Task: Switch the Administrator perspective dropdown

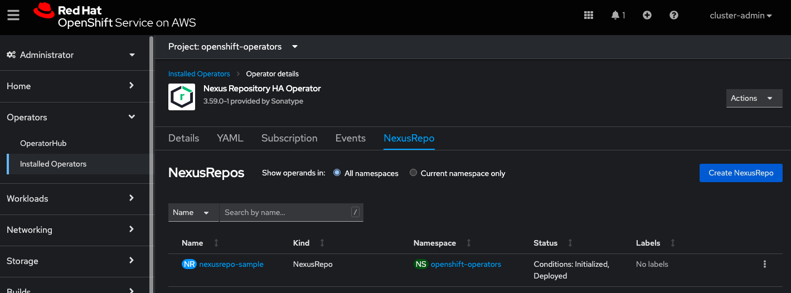Action: (x=71, y=55)
